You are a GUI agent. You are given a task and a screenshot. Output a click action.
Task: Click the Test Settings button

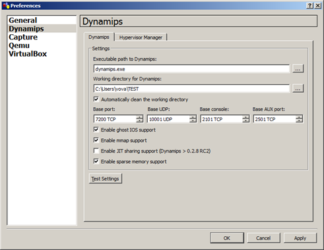tap(106, 178)
